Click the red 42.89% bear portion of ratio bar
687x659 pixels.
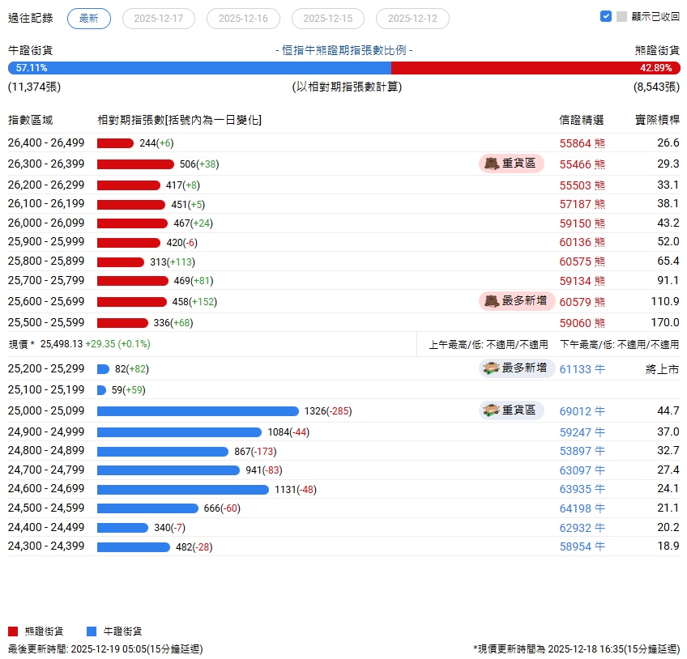[536, 68]
